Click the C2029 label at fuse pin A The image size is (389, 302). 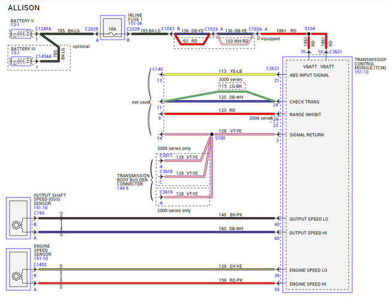pos(92,29)
